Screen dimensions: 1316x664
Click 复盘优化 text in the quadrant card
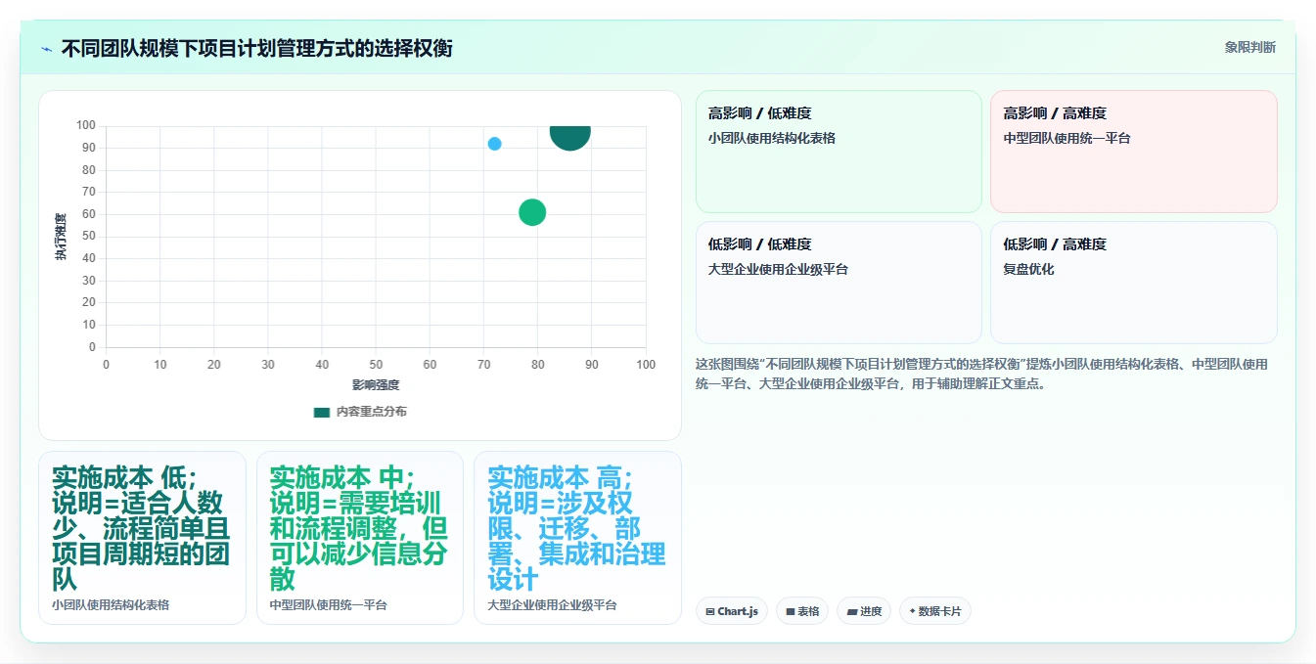point(1028,269)
